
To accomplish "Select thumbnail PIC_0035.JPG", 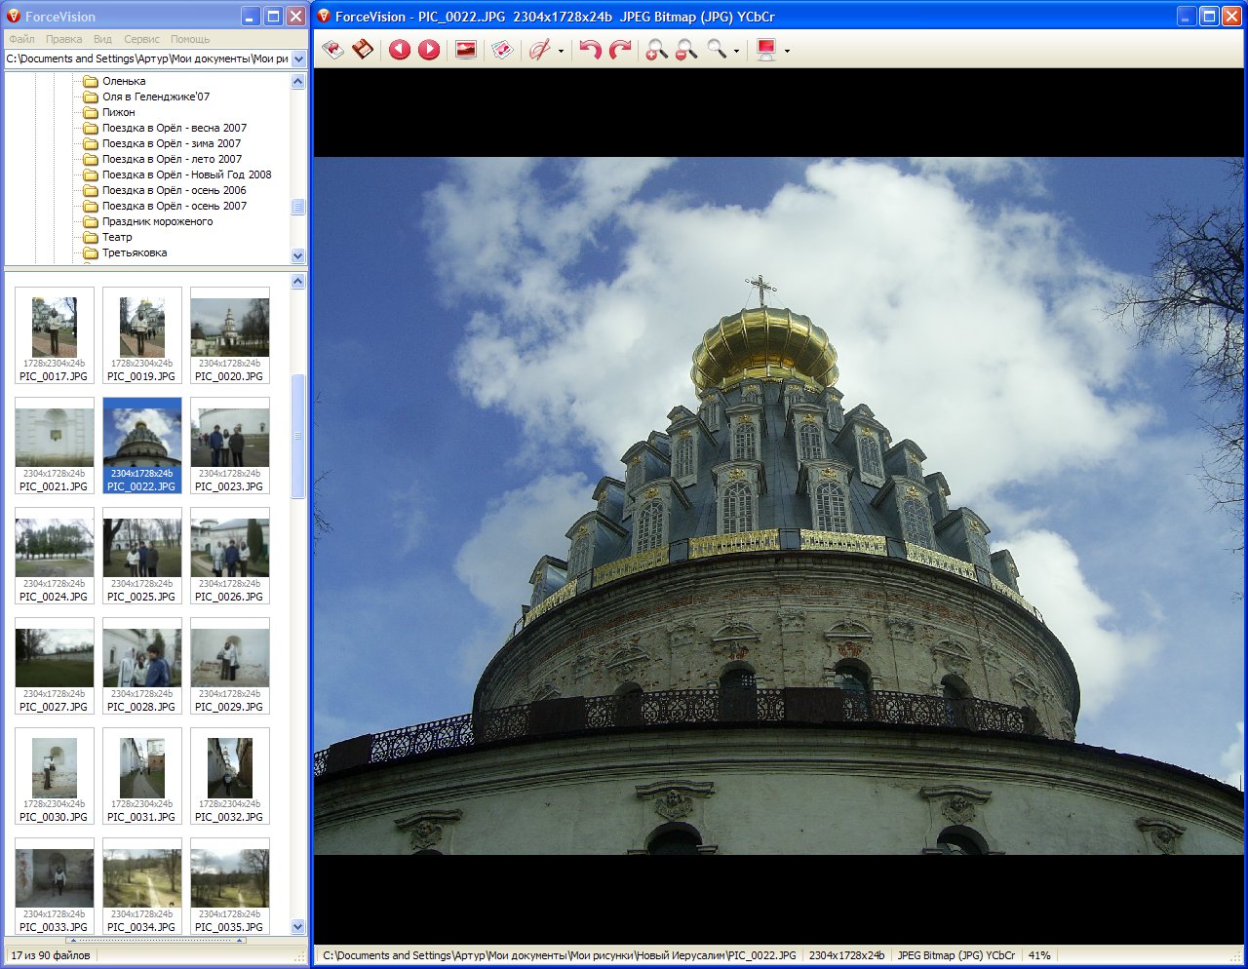I will click(x=230, y=885).
